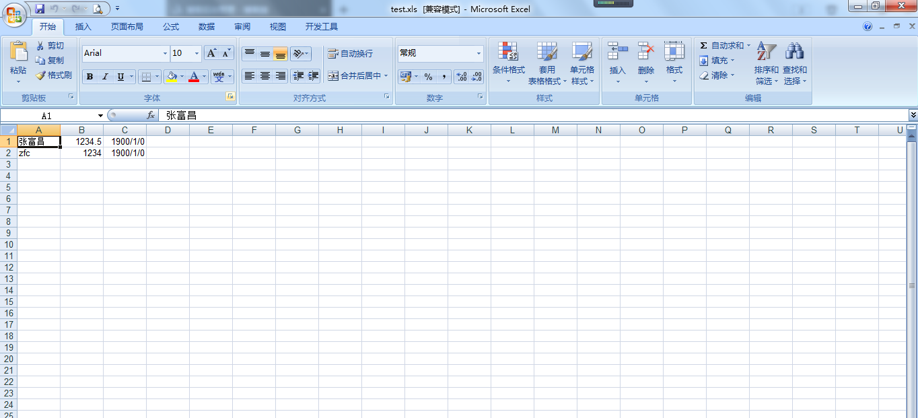Switch to the 开发工具 tab

tap(322, 27)
